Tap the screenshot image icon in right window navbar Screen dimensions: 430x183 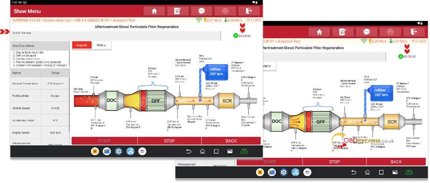click(x=395, y=172)
